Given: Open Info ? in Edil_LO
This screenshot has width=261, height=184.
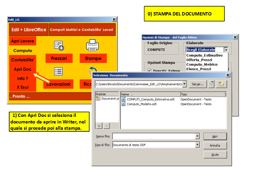Looking at the screenshot, I should (x=23, y=78).
